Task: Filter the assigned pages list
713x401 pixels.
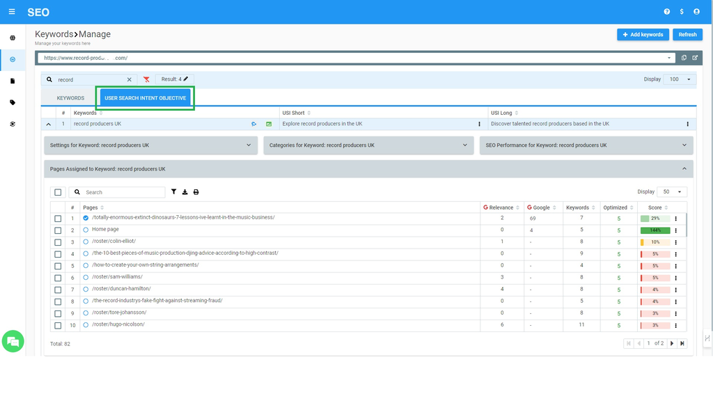Action: point(173,192)
